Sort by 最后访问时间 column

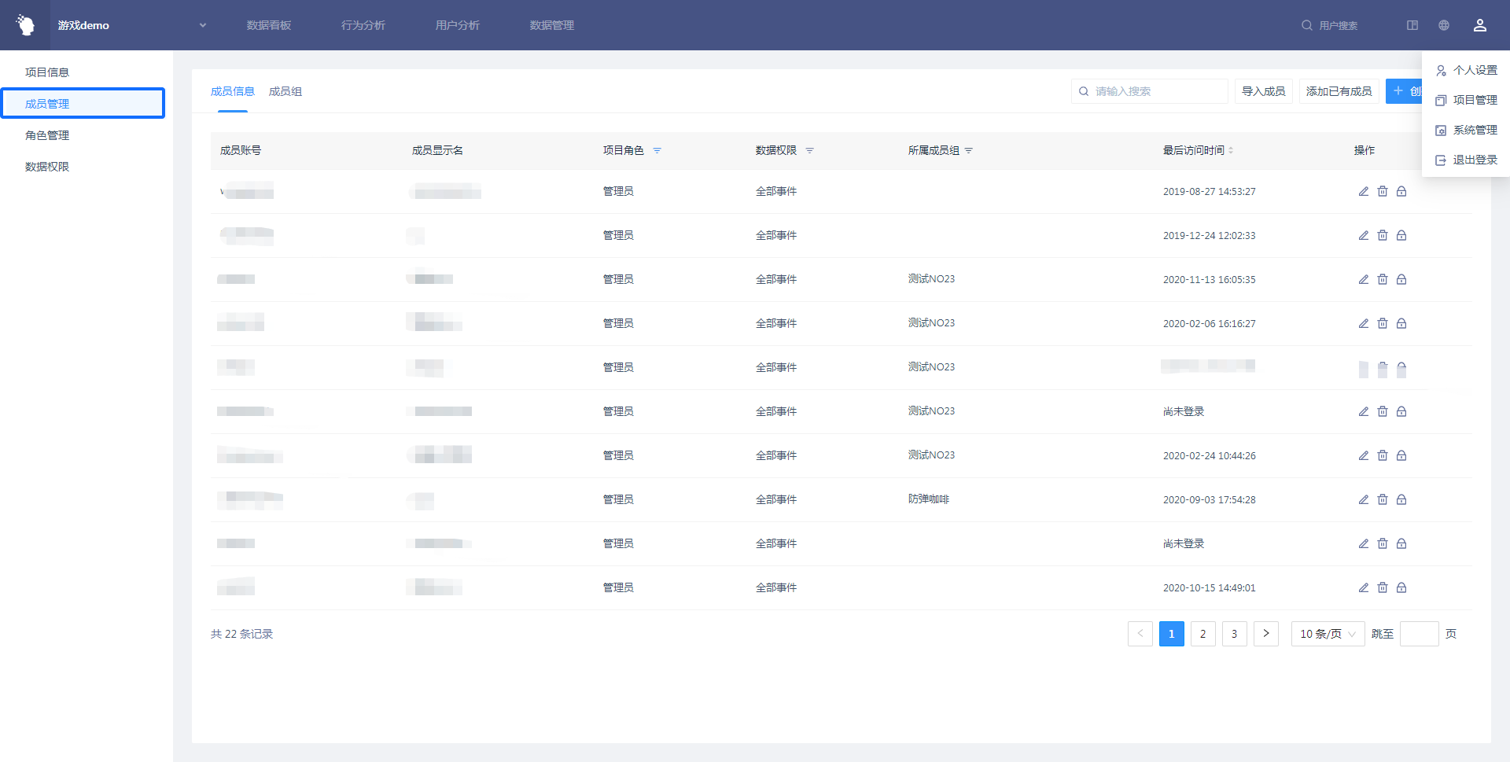1230,150
